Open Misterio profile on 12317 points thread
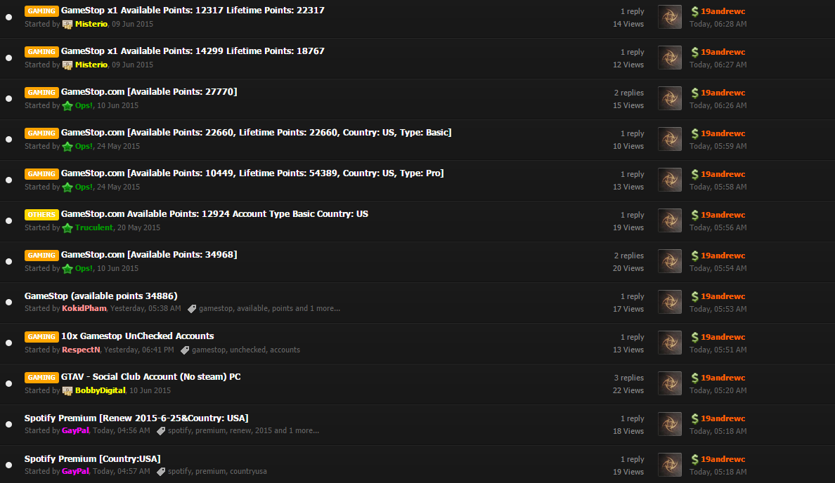Viewport: 835px width, 483px height. tap(91, 24)
